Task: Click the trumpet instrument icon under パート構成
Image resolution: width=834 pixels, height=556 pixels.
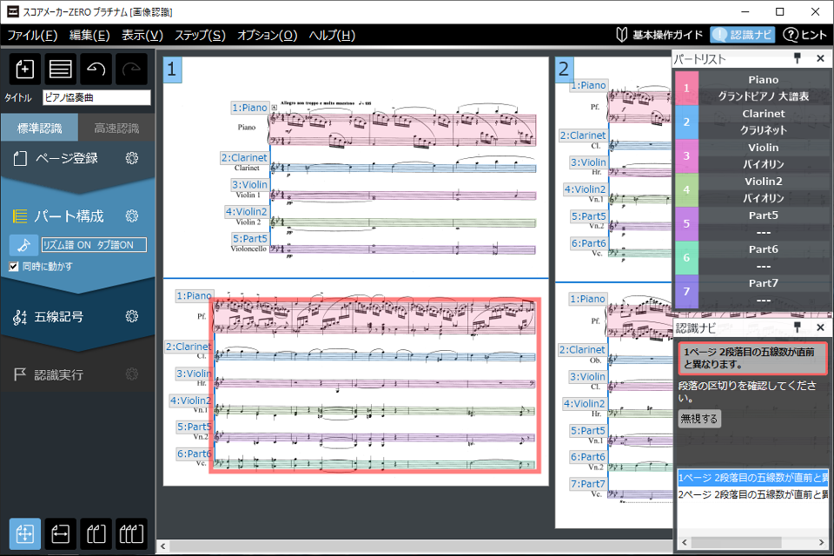Action: pos(24,245)
